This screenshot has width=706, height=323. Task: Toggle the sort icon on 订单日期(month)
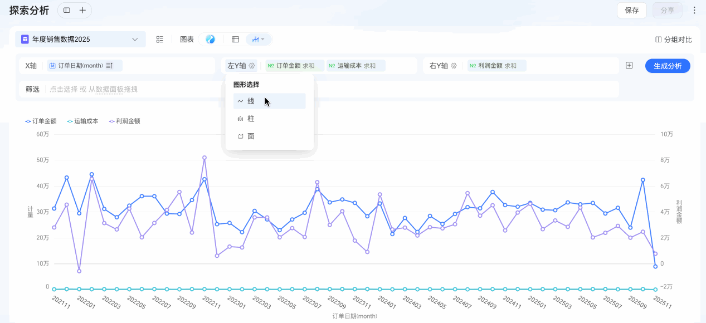109,66
